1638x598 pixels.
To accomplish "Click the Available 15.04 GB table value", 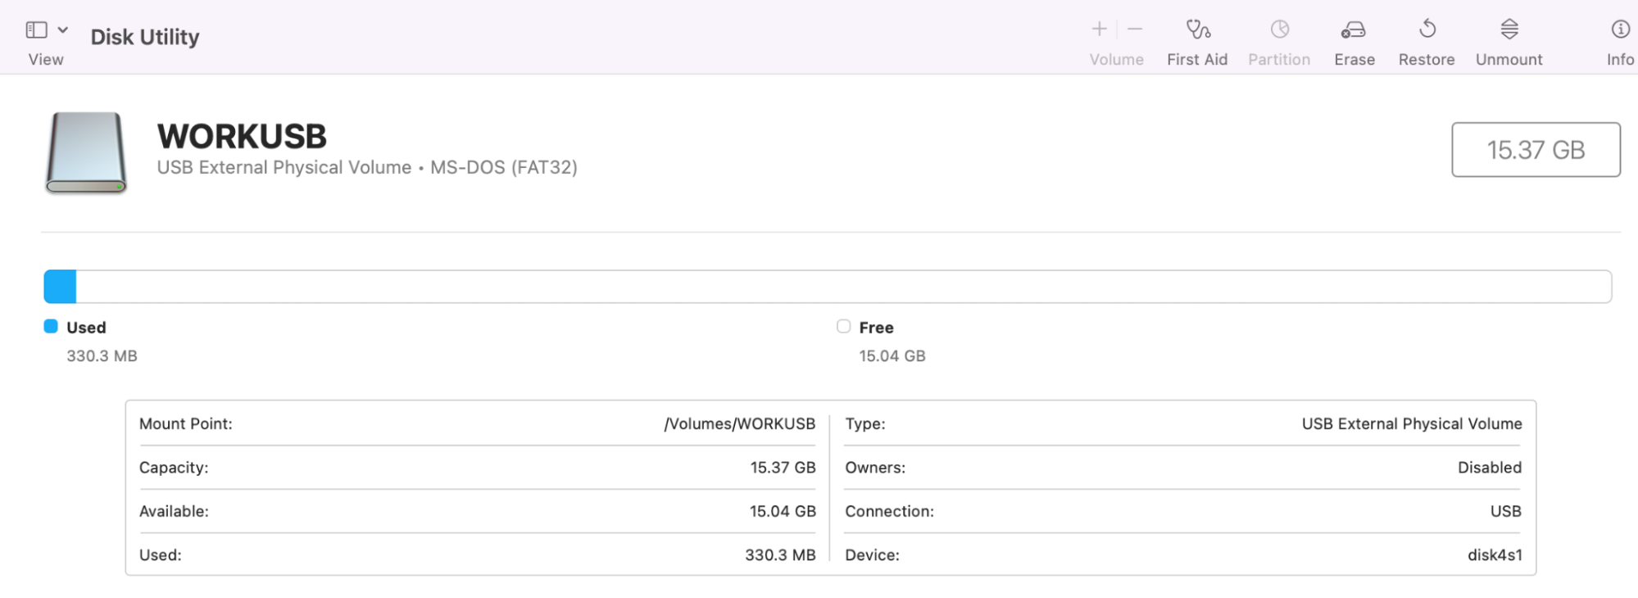I will tap(783, 511).
